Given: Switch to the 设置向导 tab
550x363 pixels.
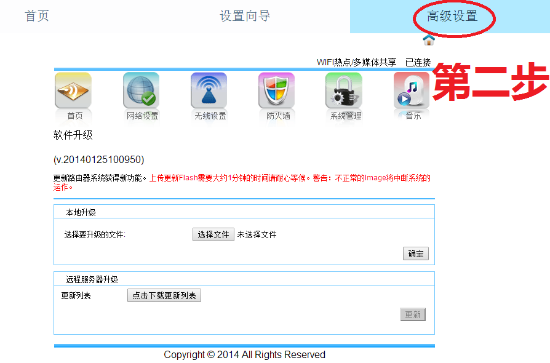Looking at the screenshot, I should pyautogui.click(x=245, y=16).
